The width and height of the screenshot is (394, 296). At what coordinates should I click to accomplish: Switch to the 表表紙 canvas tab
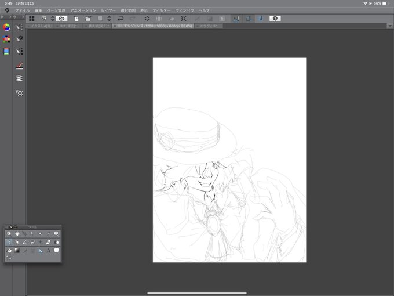click(97, 26)
